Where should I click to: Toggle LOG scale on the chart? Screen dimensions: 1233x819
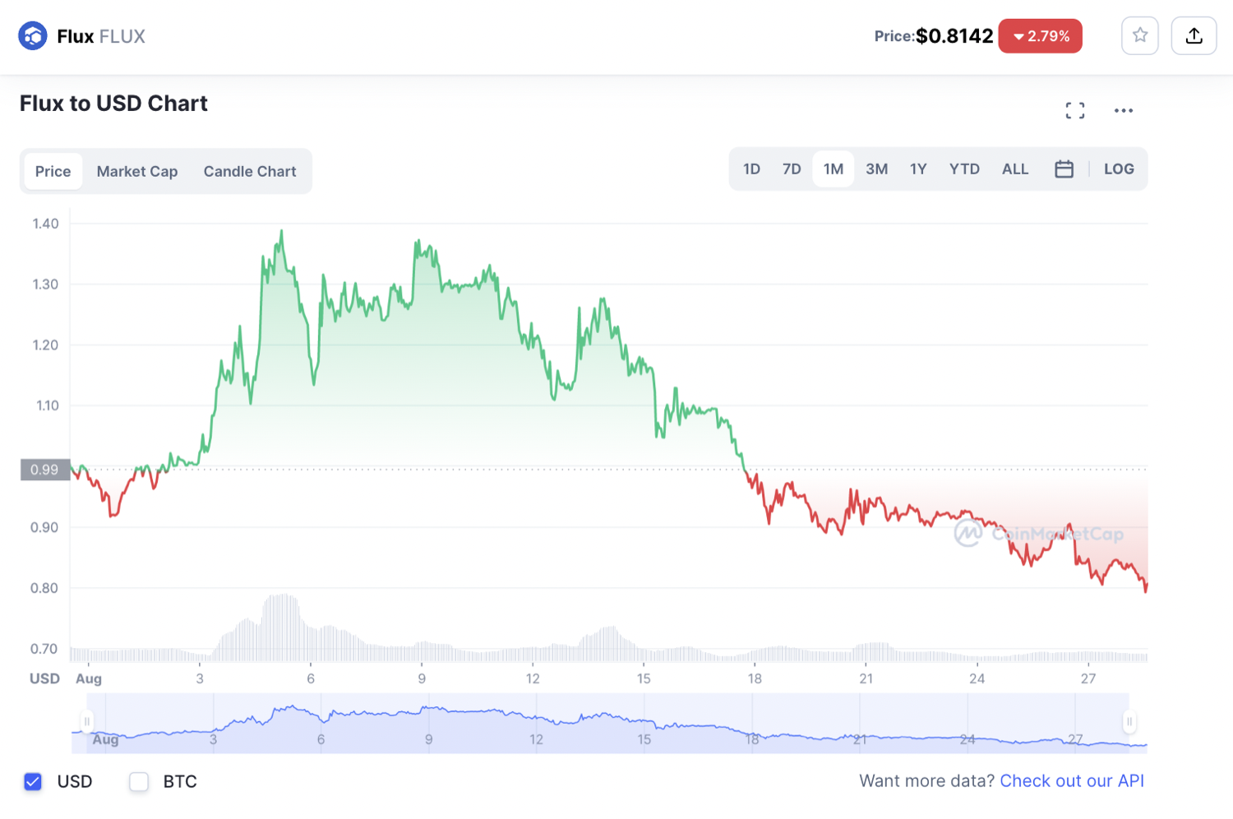[1118, 169]
